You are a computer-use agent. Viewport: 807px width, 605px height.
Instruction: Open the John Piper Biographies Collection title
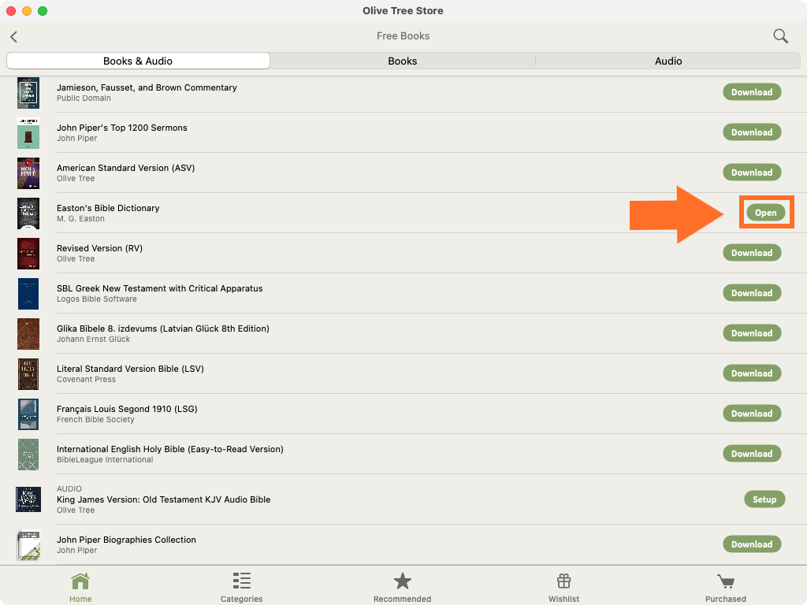pyautogui.click(x=126, y=539)
